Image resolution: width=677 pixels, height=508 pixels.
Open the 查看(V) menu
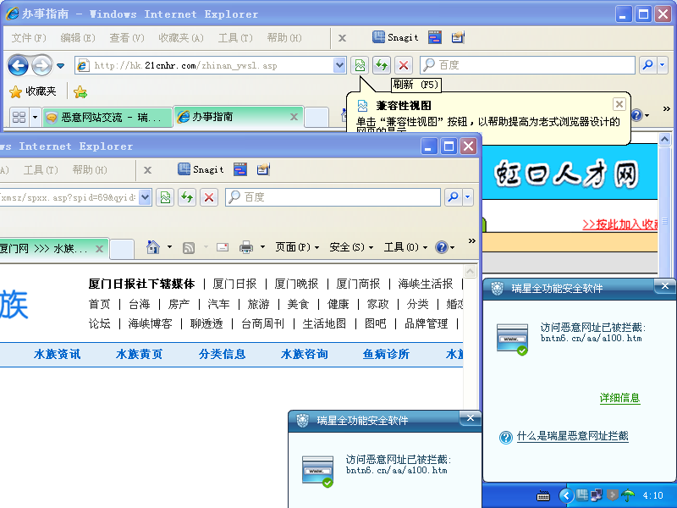click(126, 38)
